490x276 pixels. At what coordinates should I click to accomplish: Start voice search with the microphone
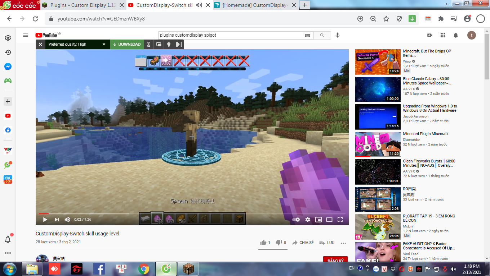point(338,35)
